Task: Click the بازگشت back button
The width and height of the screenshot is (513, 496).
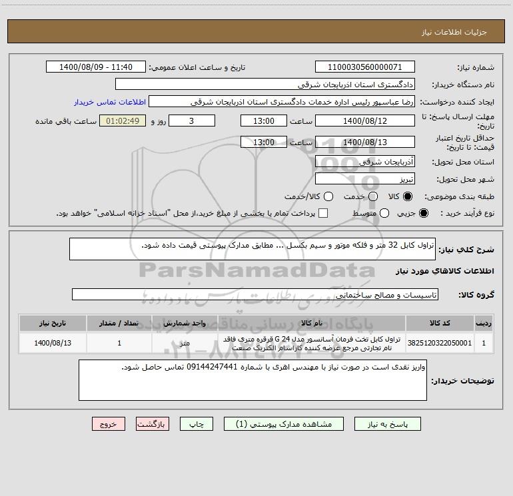Action: pos(153,424)
